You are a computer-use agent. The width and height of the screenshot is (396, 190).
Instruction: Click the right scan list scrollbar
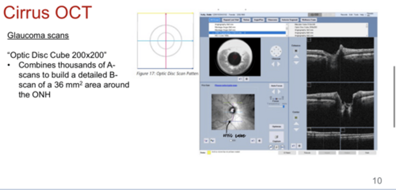point(367,30)
